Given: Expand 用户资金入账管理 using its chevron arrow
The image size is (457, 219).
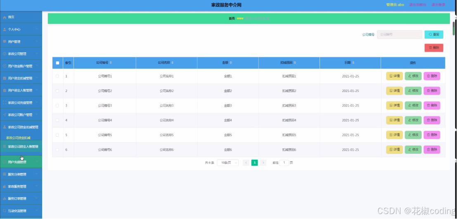Looking at the screenshot, I should 37,90.
